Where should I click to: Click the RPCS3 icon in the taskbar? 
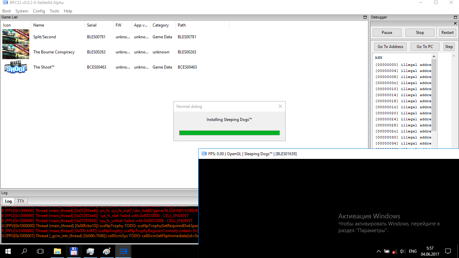click(x=123, y=251)
